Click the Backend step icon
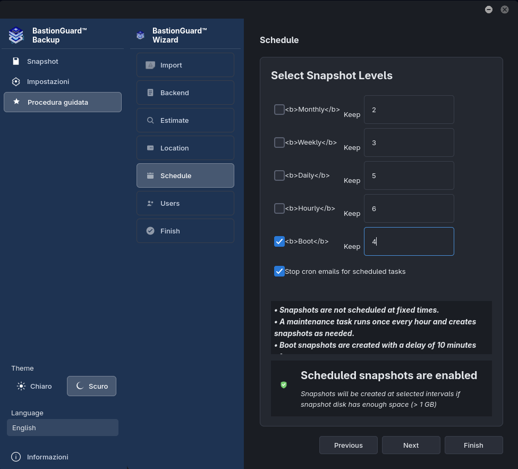Viewport: 518px width, 469px height. (x=150, y=93)
